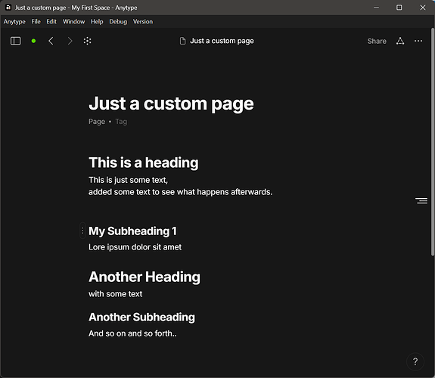Click the Just a custom page title
The height and width of the screenshot is (378, 435).
171,104
